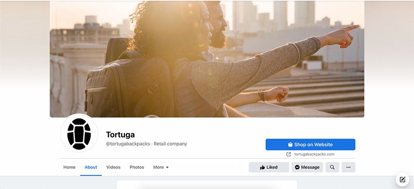Screen dimensions: 414x189
Task: Send a message via Message button
Action: (307, 167)
